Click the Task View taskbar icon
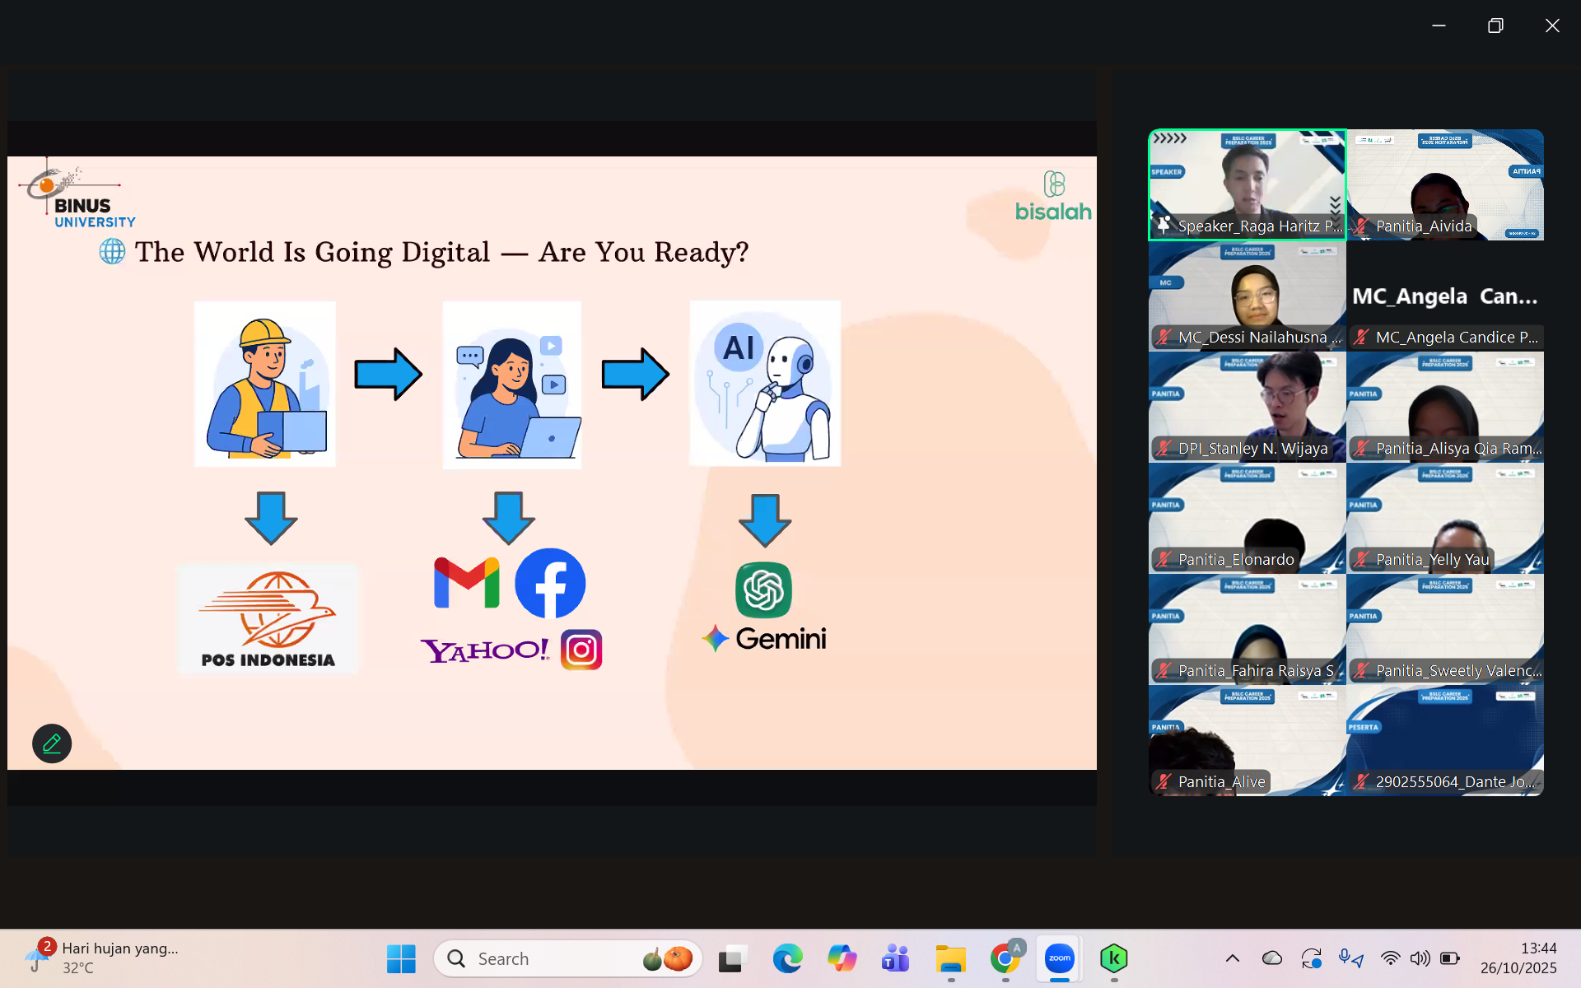The width and height of the screenshot is (1581, 988). 731,958
